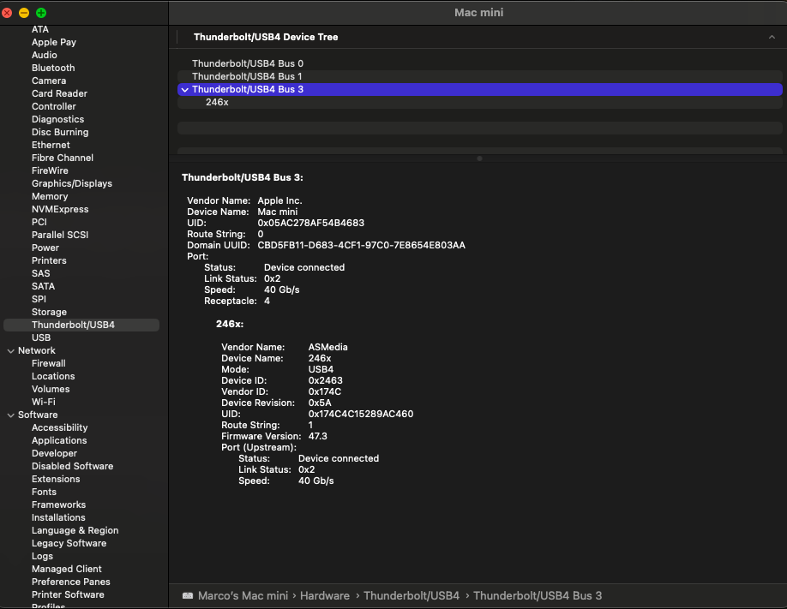Select Thunderbolt/USB4 Bus 1 row
787x609 pixels.
point(480,76)
